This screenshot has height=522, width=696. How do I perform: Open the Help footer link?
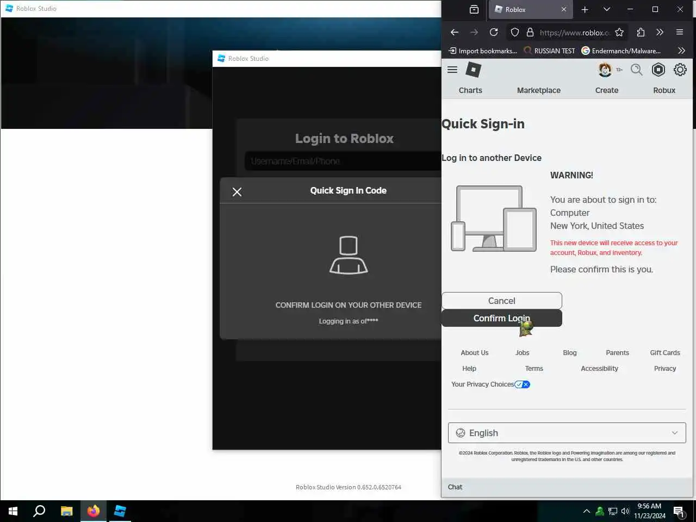coord(469,369)
